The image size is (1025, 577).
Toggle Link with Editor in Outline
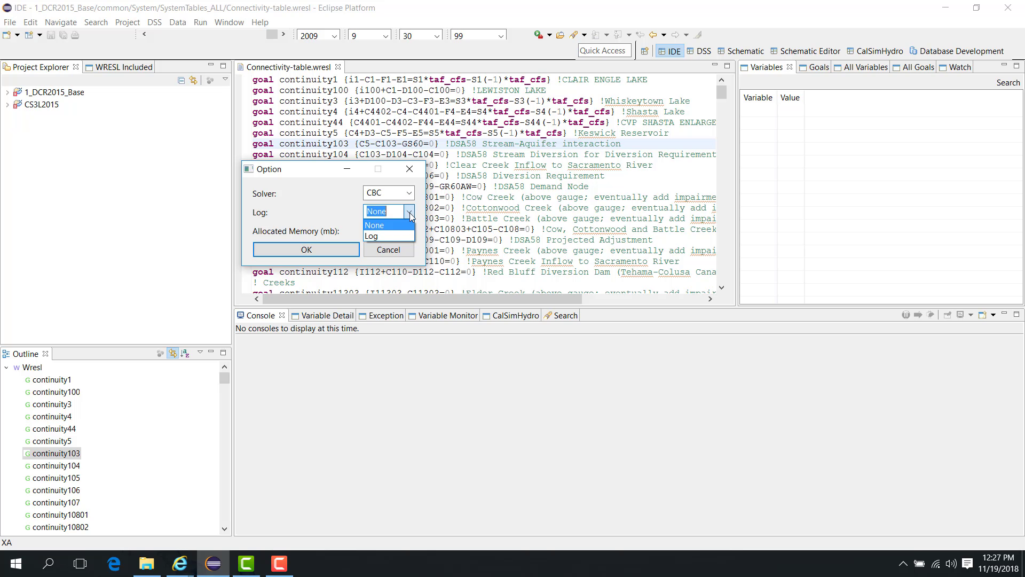click(x=172, y=354)
